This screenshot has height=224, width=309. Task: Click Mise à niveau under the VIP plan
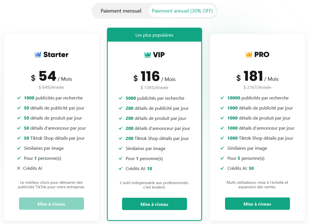[154, 204]
